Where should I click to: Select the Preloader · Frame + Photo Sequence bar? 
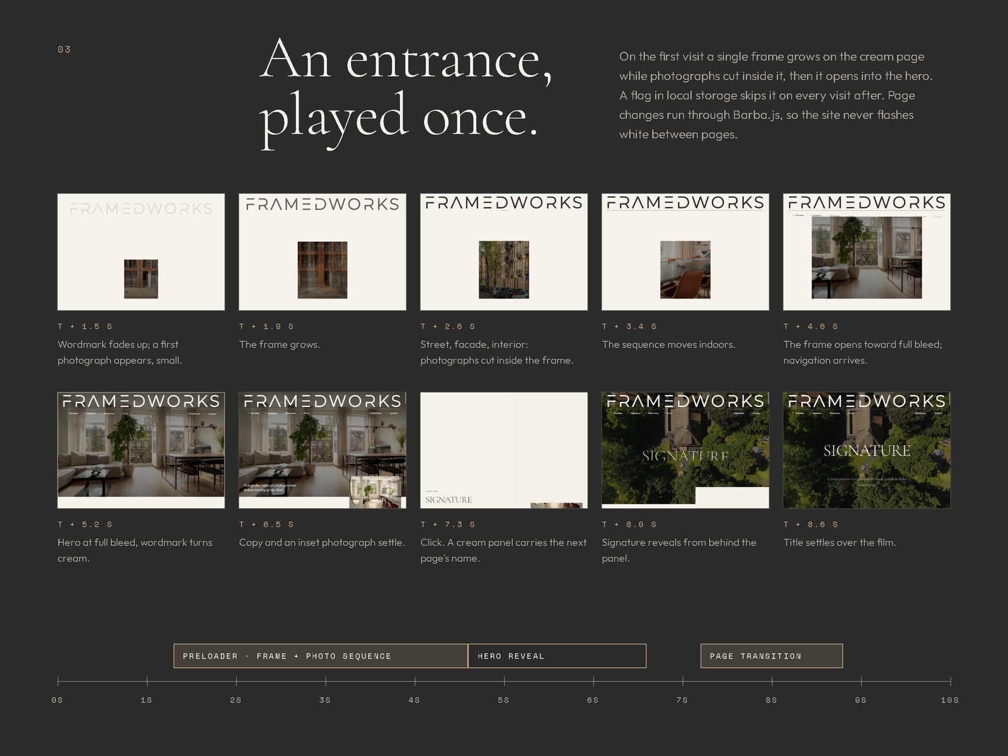[x=321, y=656]
